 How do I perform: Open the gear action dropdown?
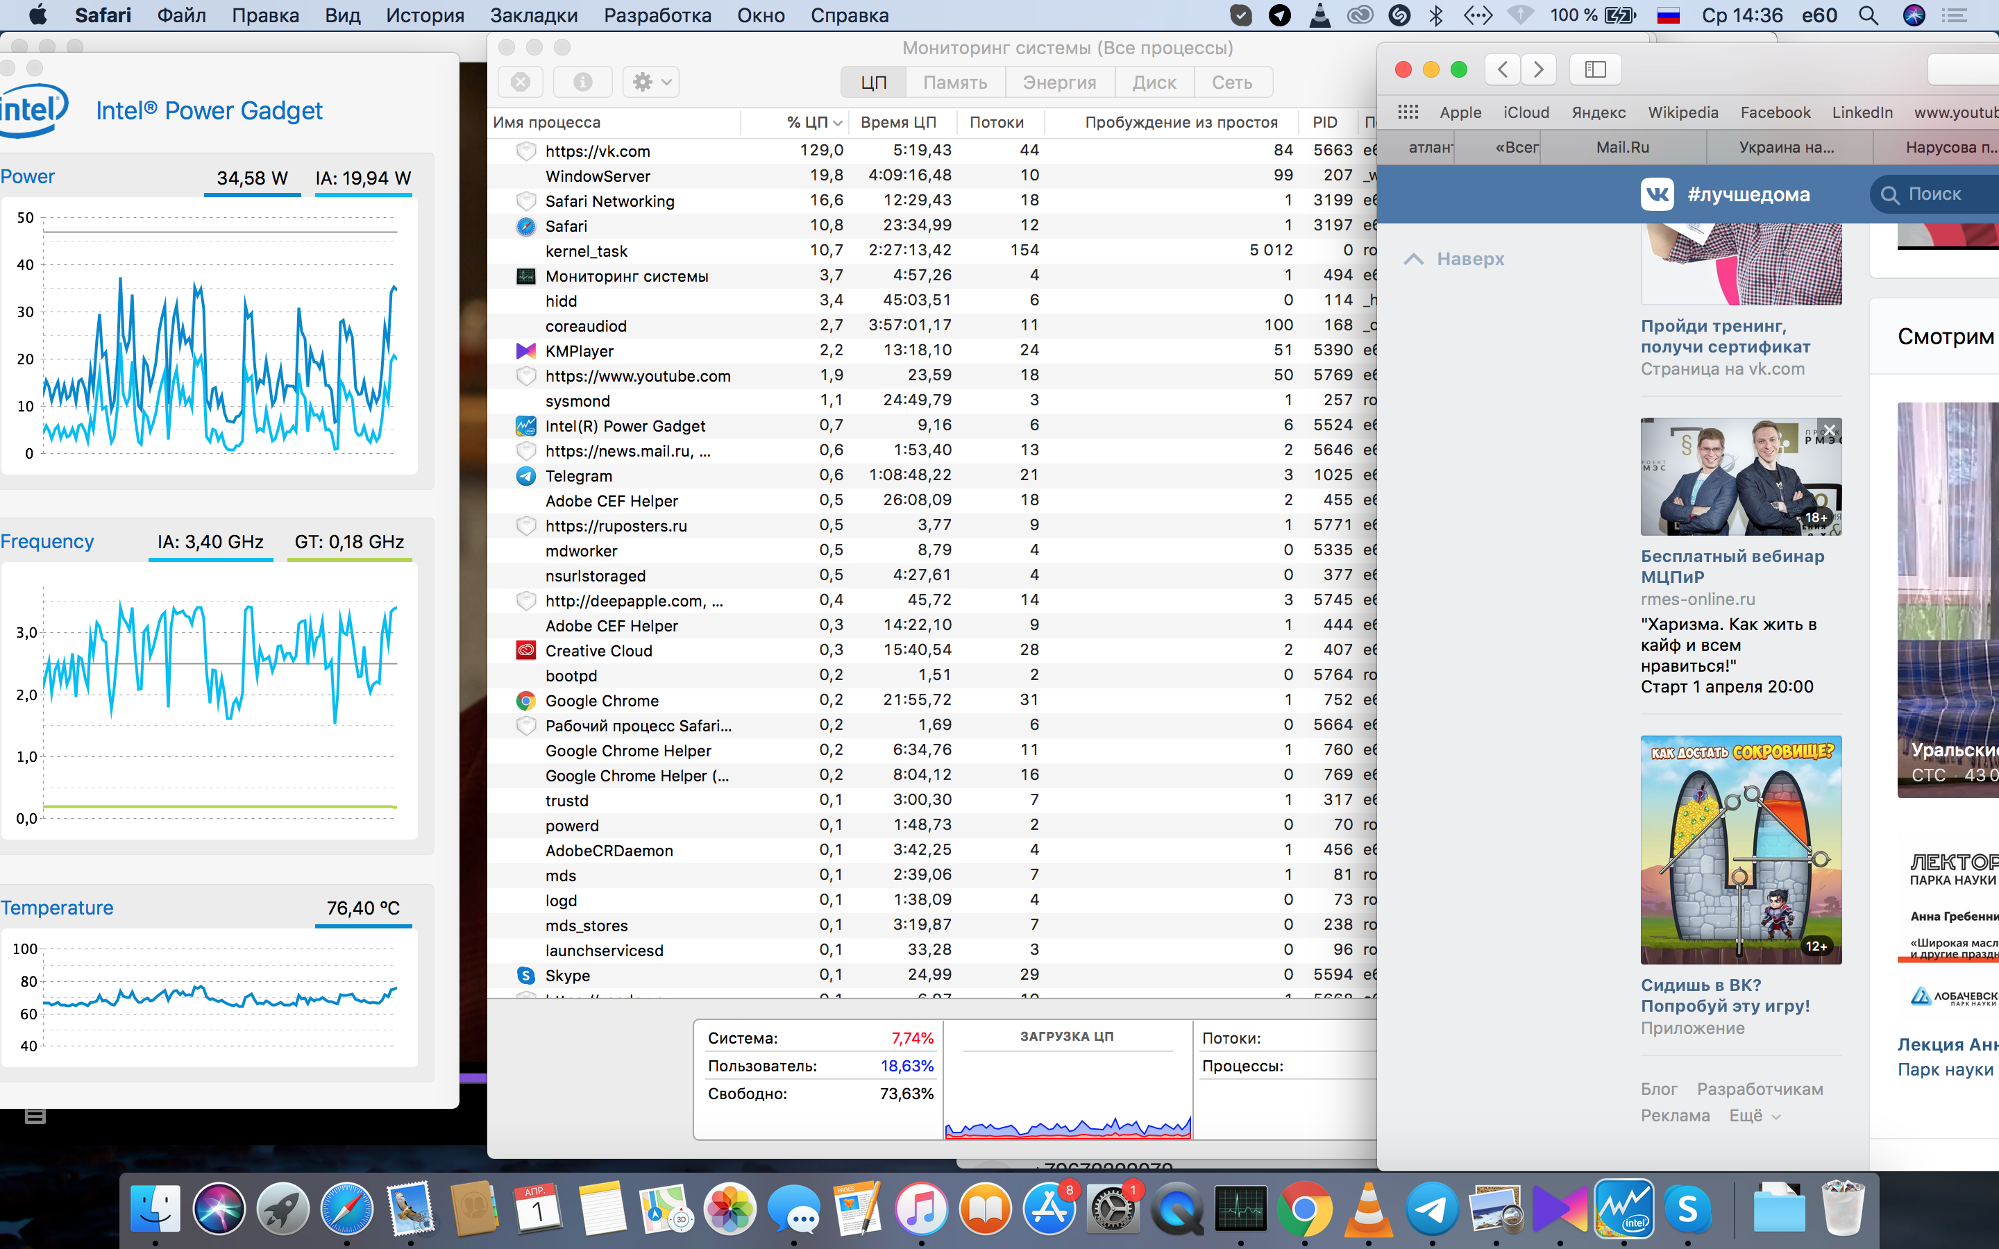coord(651,82)
